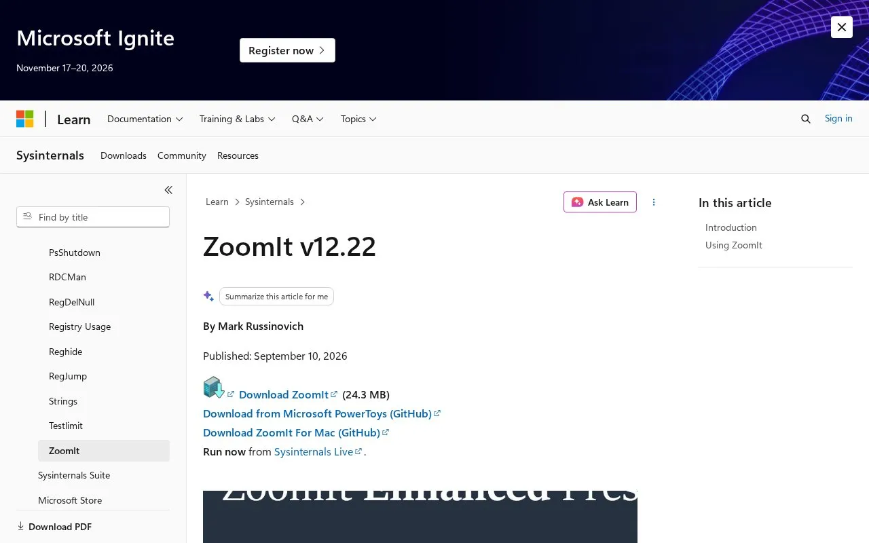Select the ZoomIt sidebar item

104,451
